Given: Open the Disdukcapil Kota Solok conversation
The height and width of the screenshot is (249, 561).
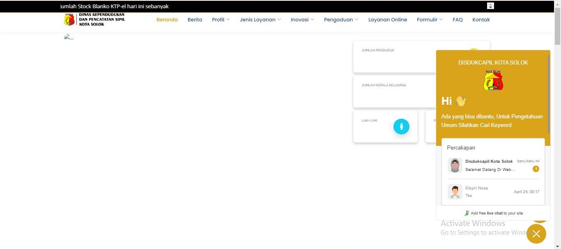Looking at the screenshot, I should (x=493, y=165).
